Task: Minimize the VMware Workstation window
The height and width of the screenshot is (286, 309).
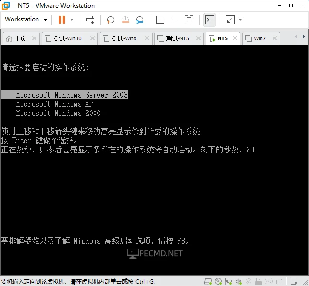Action: point(279,5)
